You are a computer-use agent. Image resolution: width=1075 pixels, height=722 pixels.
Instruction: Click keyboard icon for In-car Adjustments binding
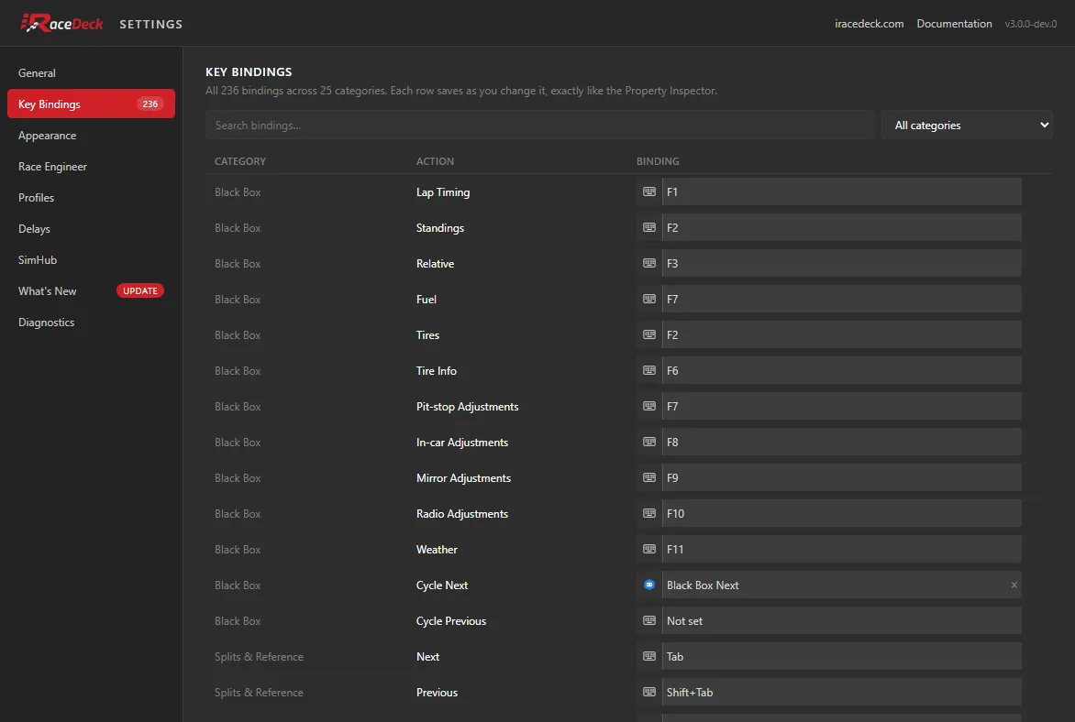coord(648,442)
